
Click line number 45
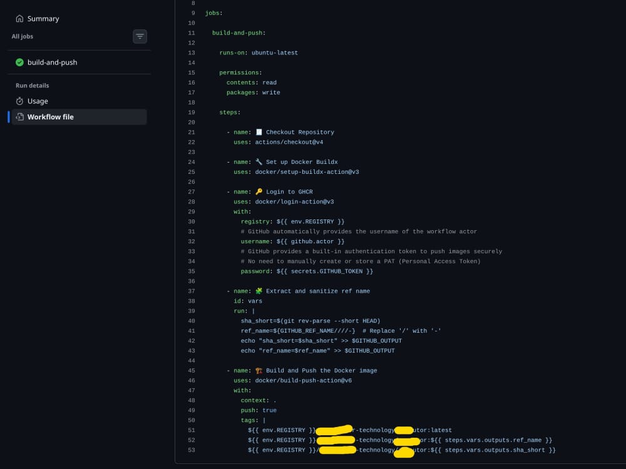click(191, 370)
